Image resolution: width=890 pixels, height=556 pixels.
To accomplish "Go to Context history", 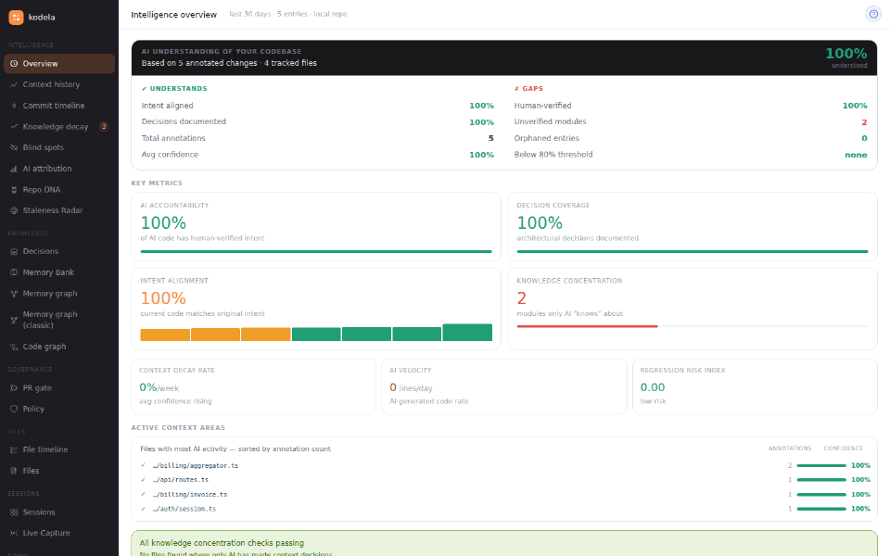I will pos(59,84).
